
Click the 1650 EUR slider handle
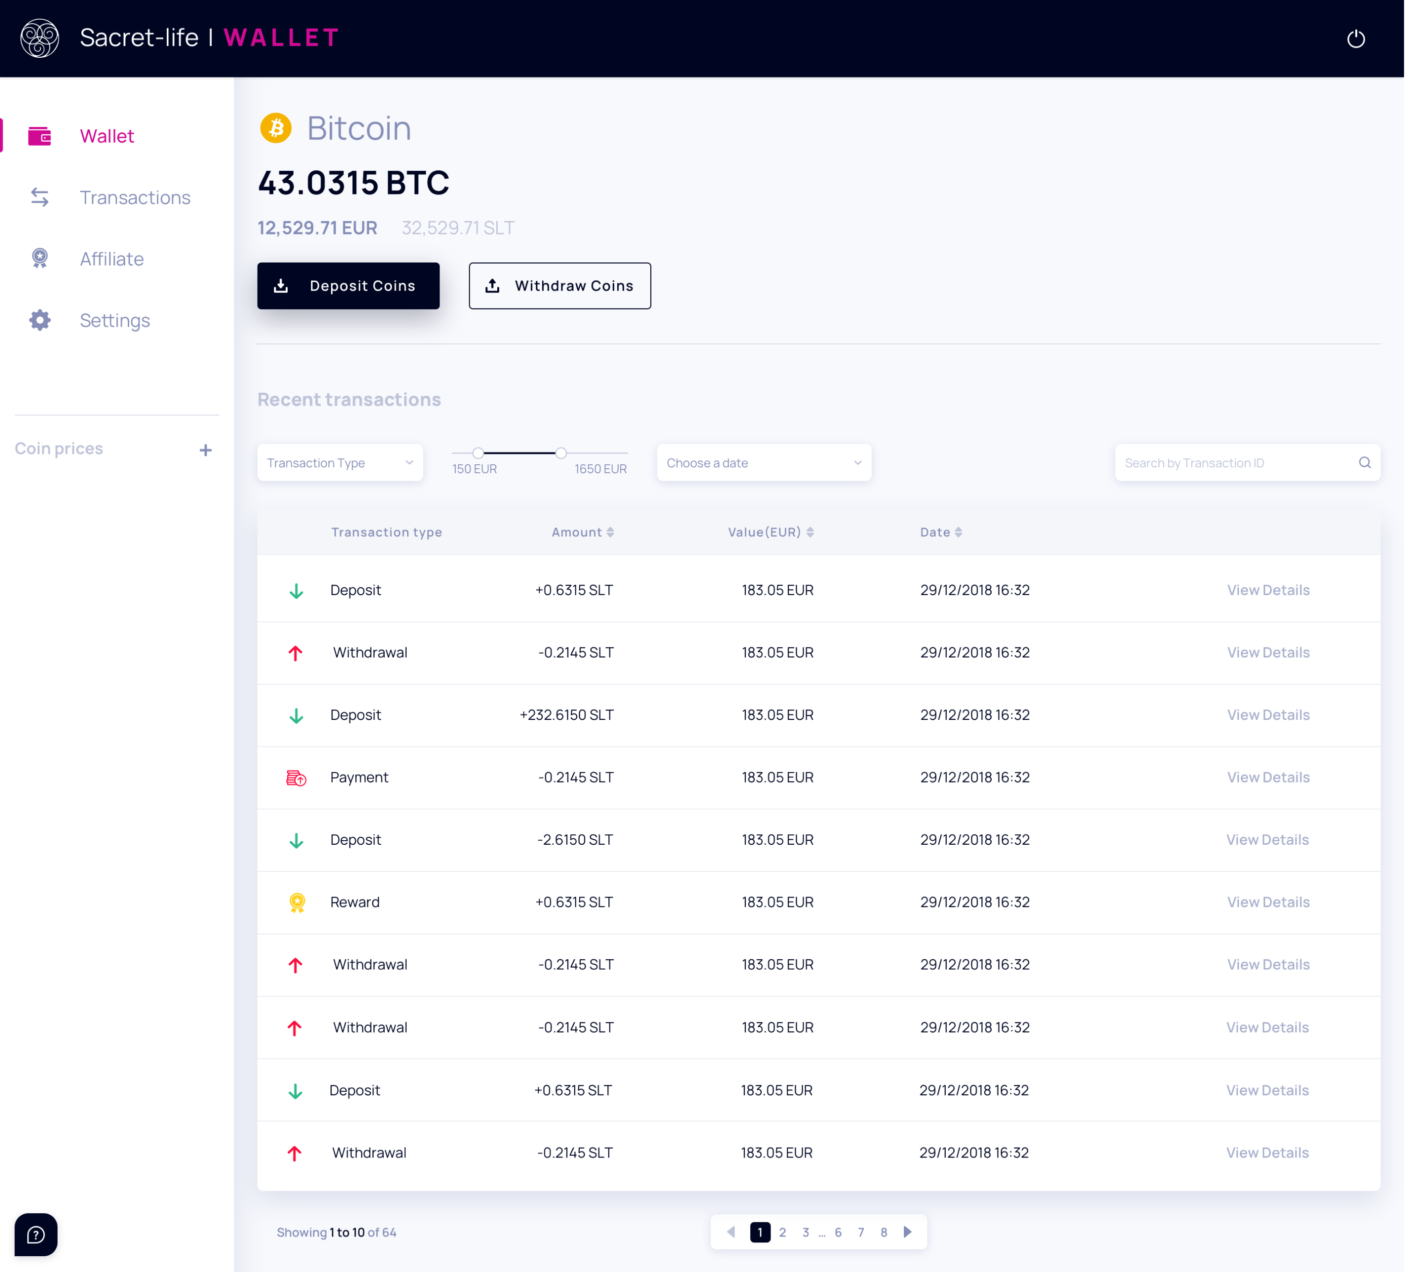pos(561,454)
